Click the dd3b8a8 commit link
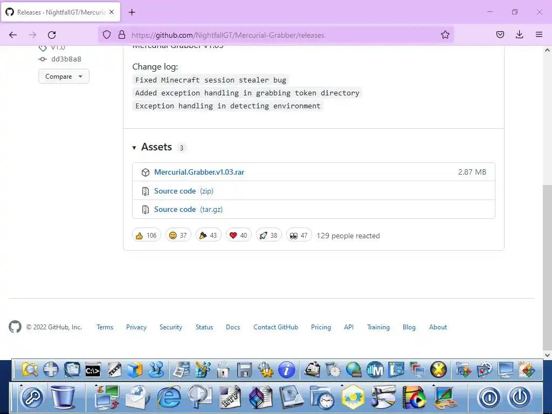 [x=66, y=59]
